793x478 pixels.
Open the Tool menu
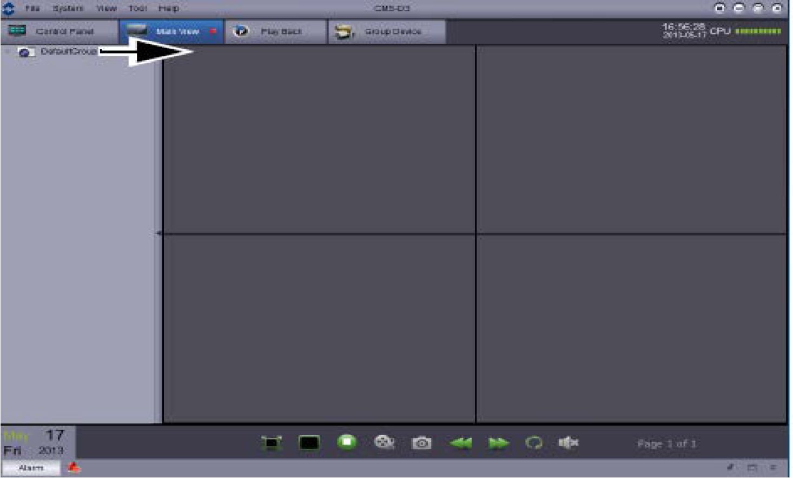137,8
